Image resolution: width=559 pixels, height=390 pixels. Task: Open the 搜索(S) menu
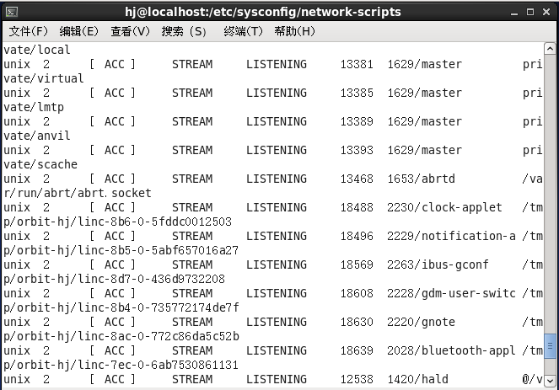click(x=184, y=31)
